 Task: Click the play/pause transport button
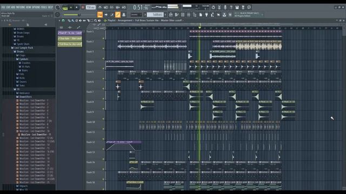coord(71,8)
